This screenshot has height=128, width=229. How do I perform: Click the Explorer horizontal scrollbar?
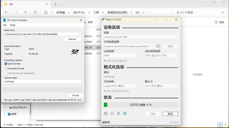click(69, 120)
